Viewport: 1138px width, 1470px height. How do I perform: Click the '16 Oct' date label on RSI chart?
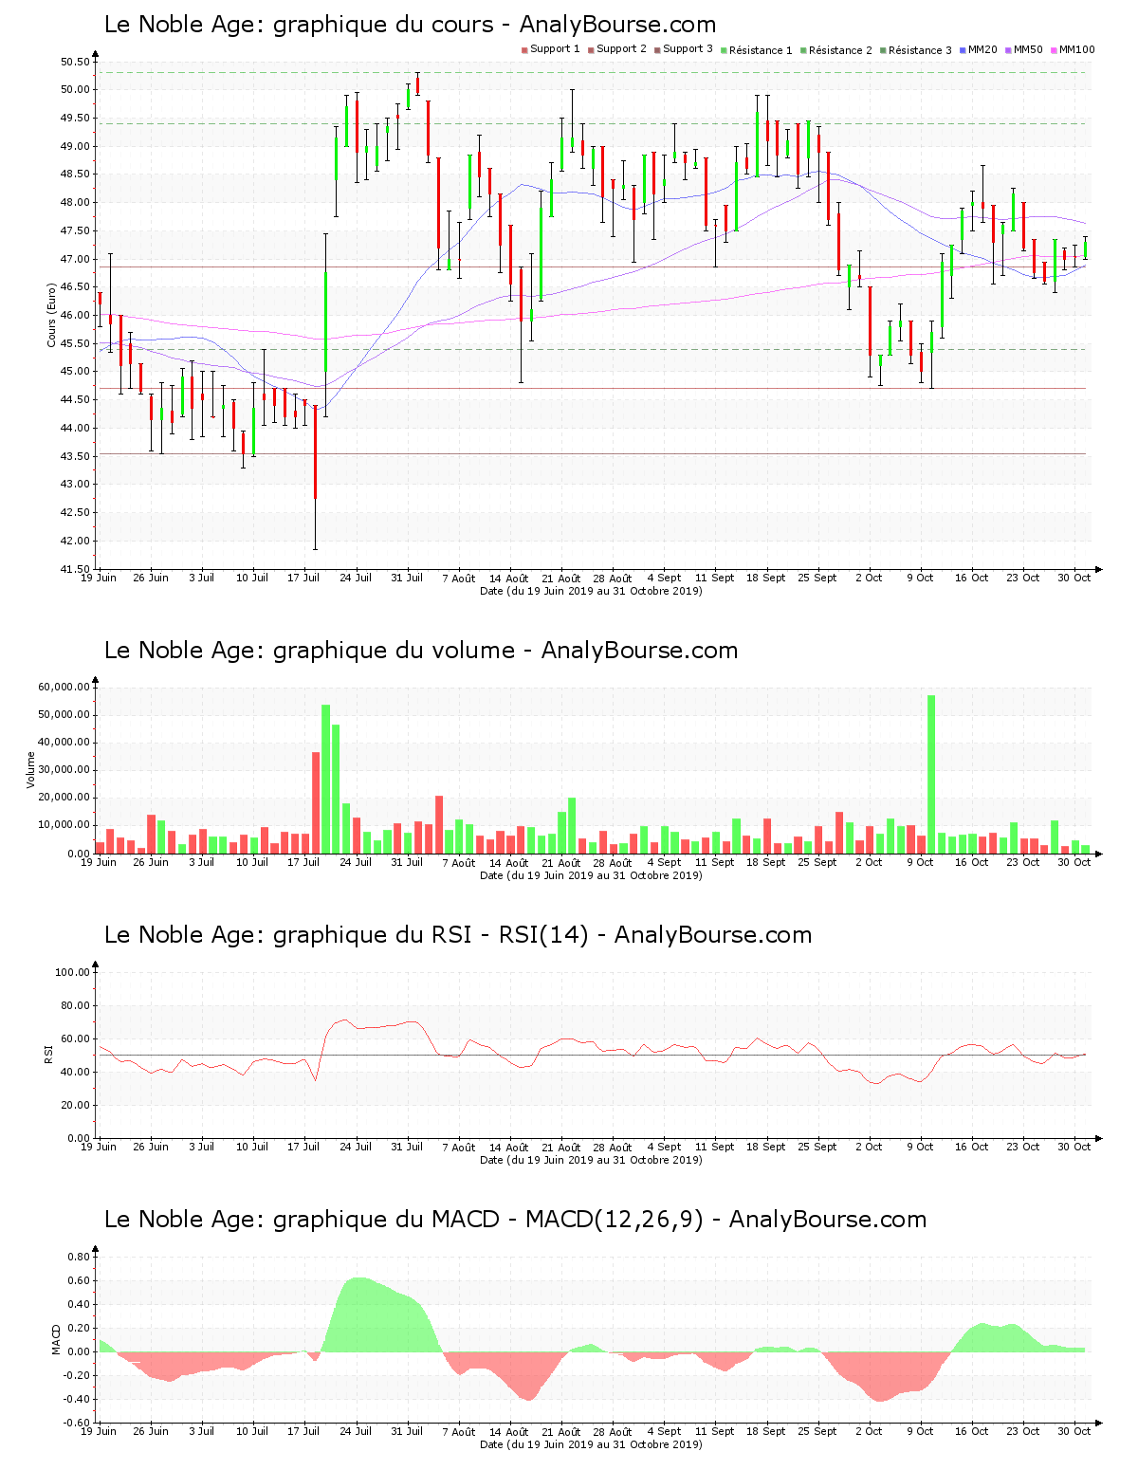coord(971,1147)
